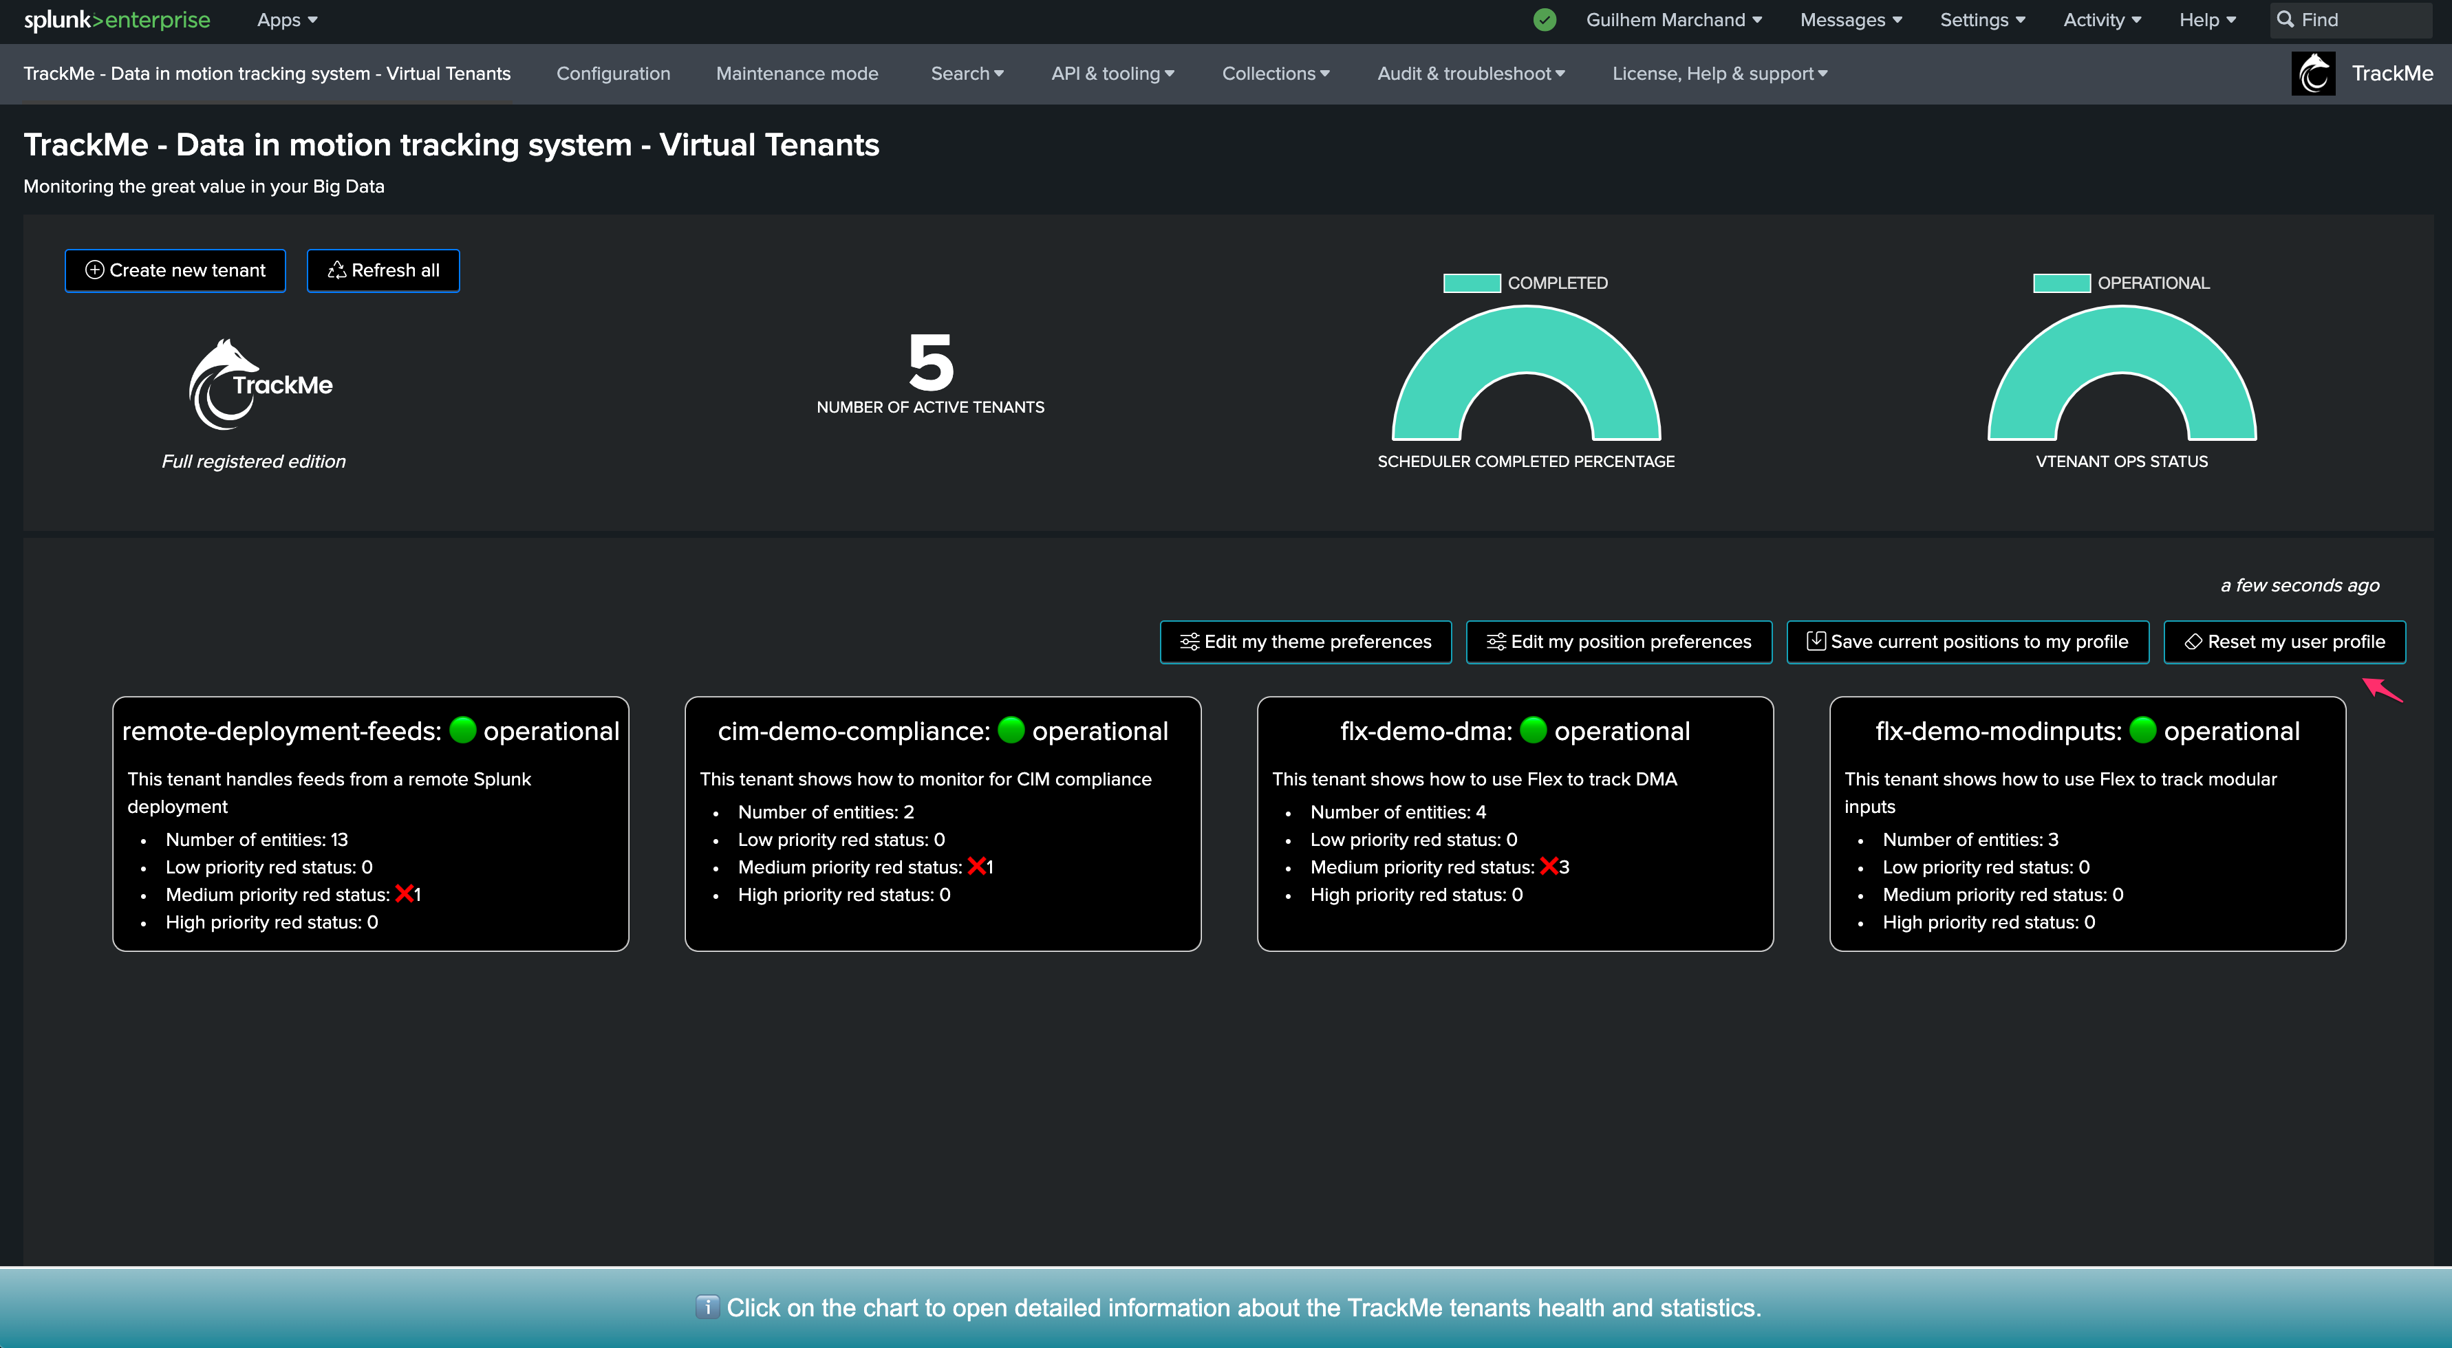This screenshot has height=1348, width=2452.
Task: Expand the Collections menu
Action: coord(1276,74)
